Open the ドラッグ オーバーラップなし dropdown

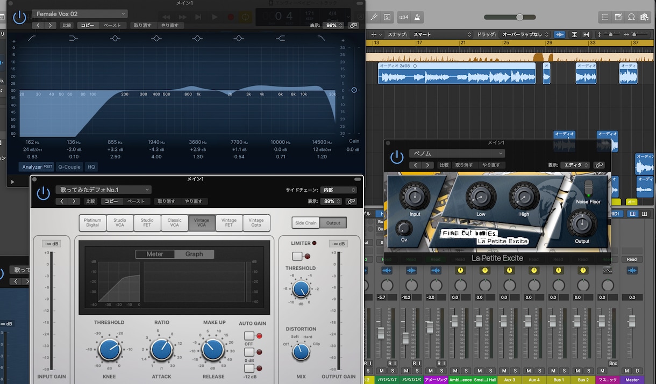click(x=525, y=34)
